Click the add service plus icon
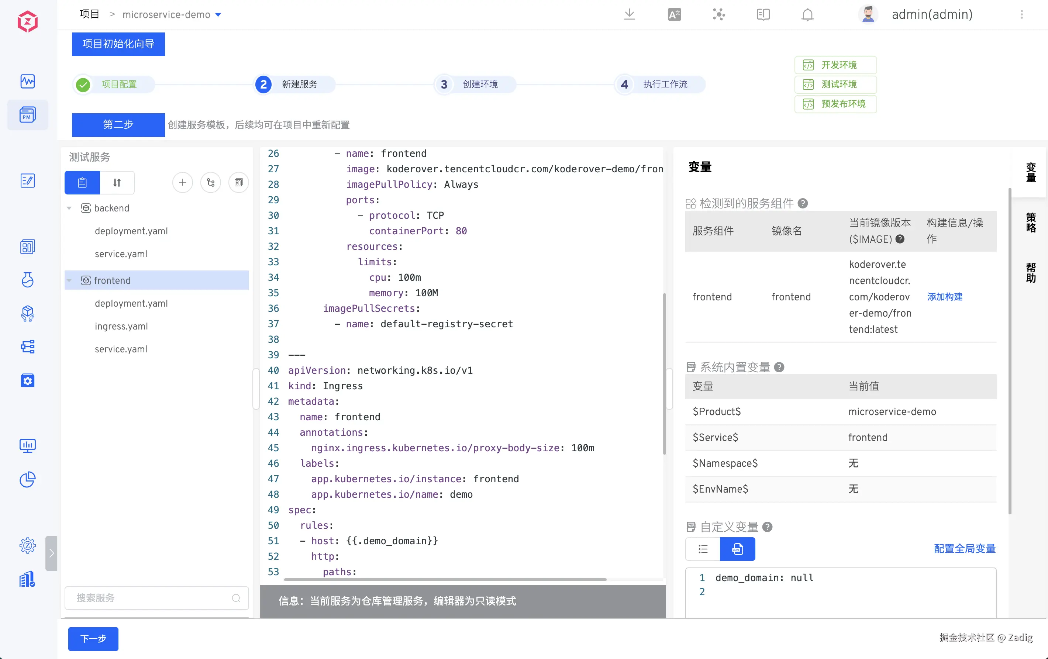This screenshot has height=659, width=1048. pyautogui.click(x=182, y=182)
